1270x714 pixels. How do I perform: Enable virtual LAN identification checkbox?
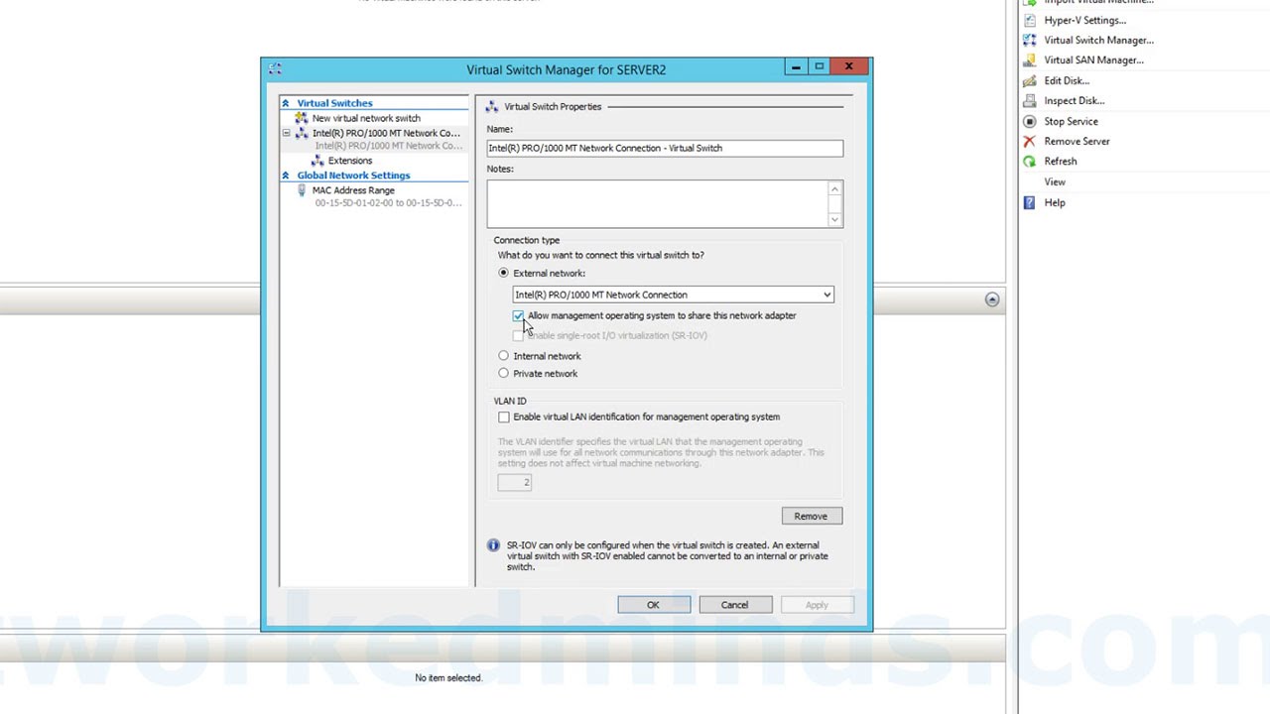click(504, 417)
